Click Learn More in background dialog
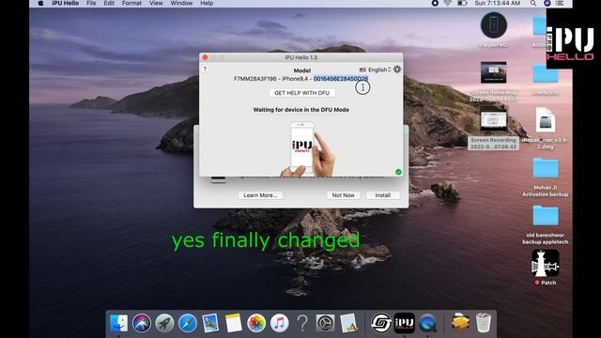Viewport: 601px width, 338px height. click(x=260, y=195)
